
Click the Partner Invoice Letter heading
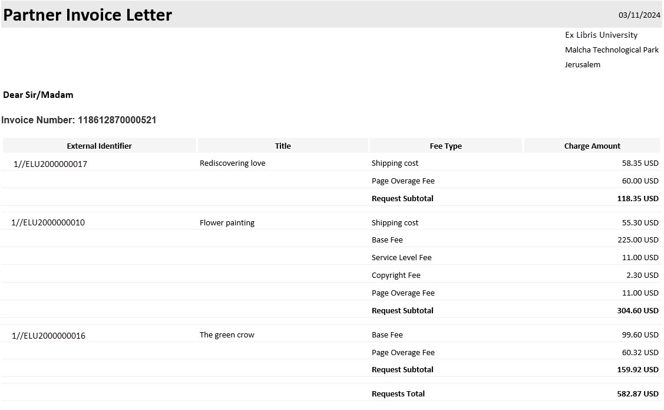88,15
